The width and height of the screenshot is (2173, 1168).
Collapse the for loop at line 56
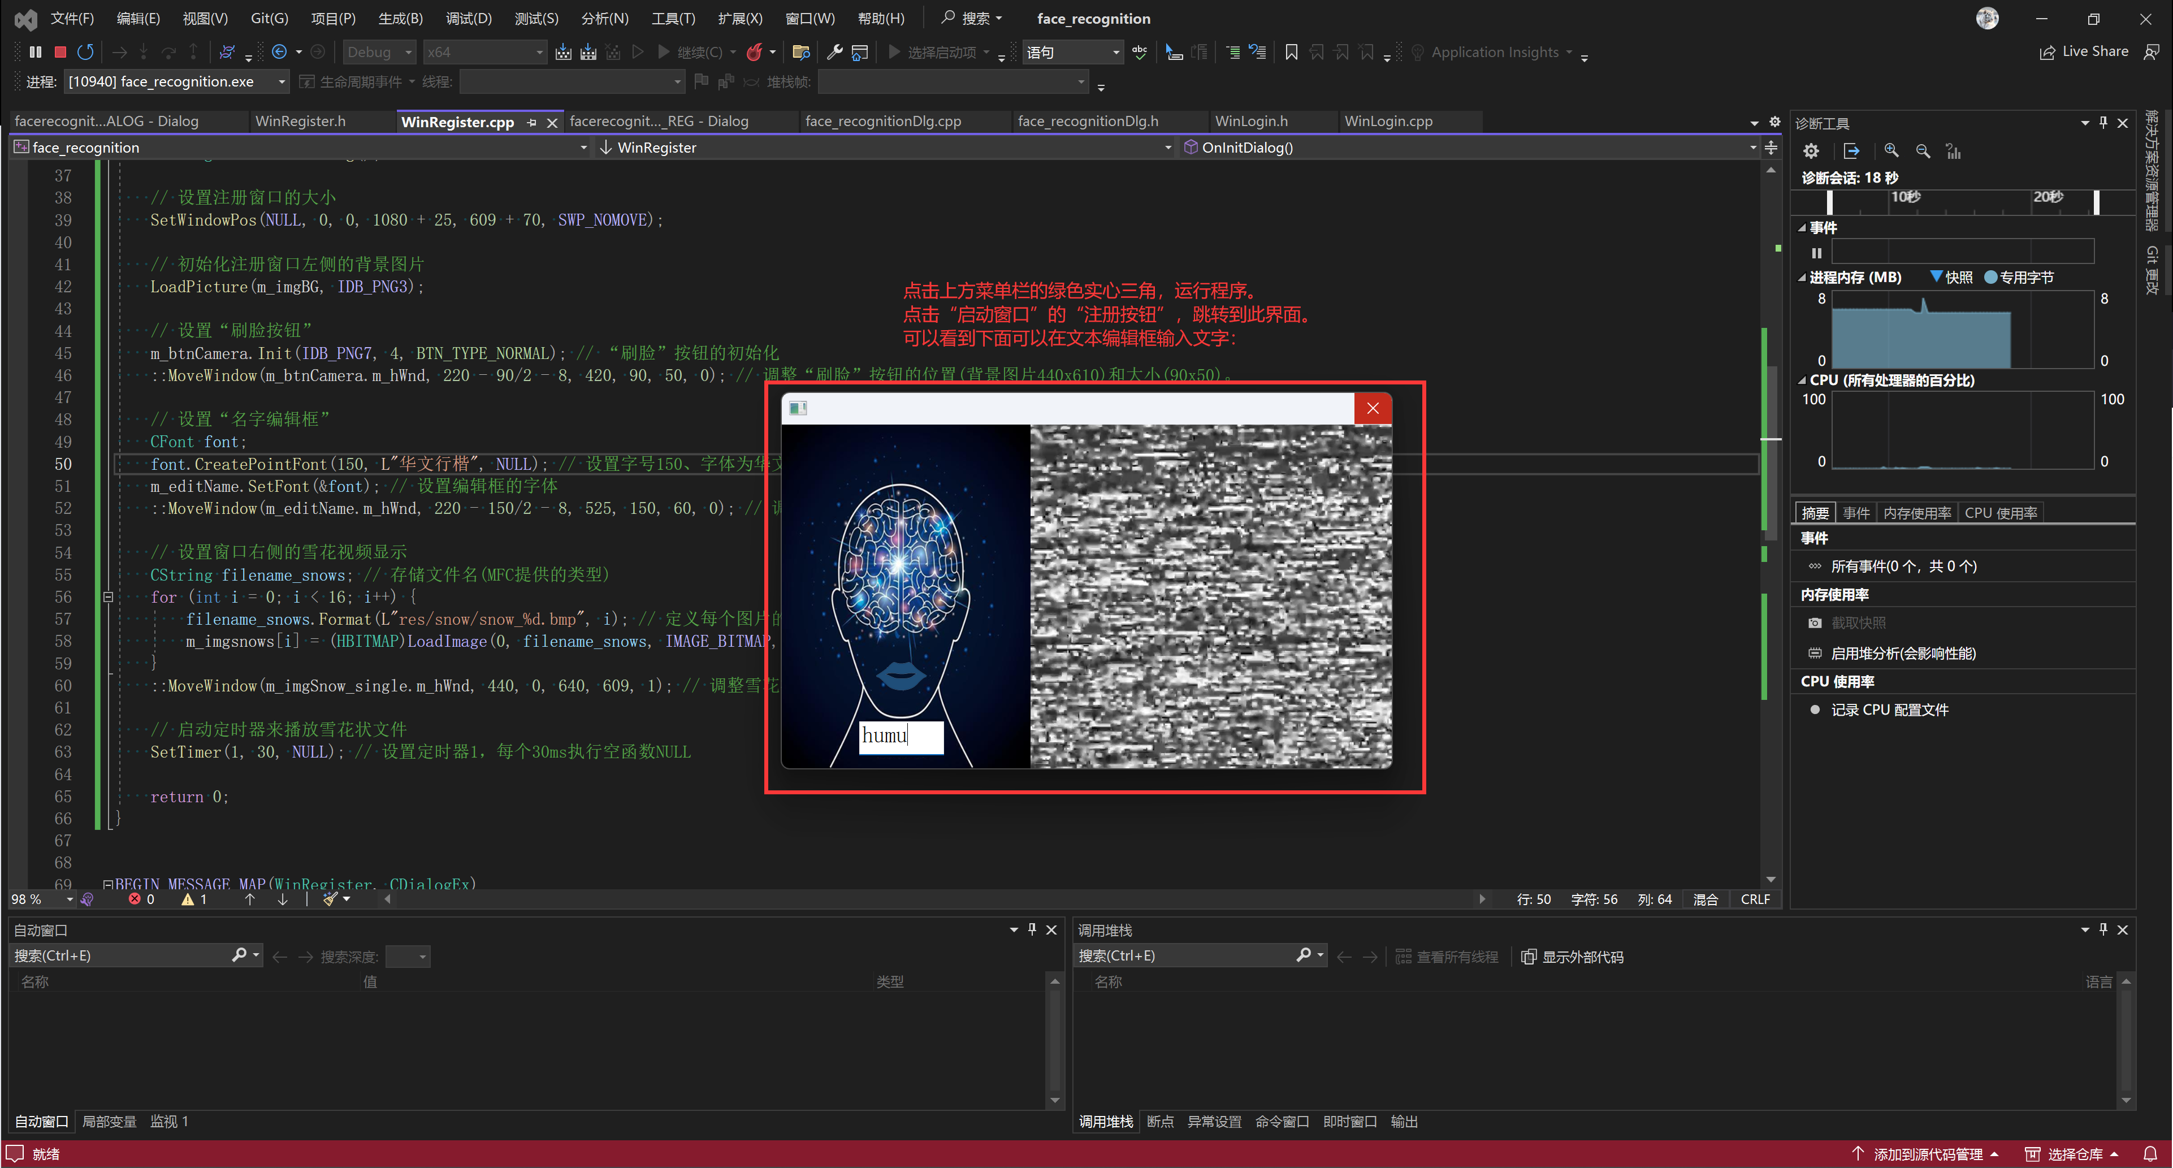point(108,596)
